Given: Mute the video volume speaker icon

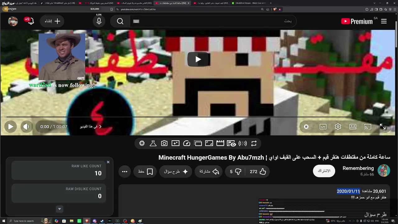Looking at the screenshot, I should pyautogui.click(x=26, y=127).
